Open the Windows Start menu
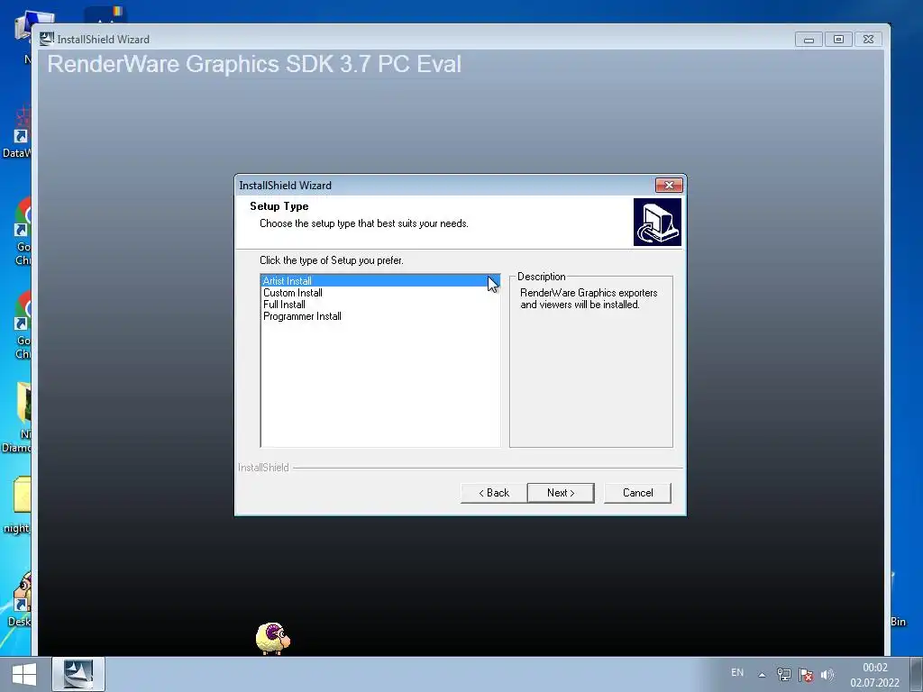Screen dimensions: 923x692 click(x=24, y=674)
